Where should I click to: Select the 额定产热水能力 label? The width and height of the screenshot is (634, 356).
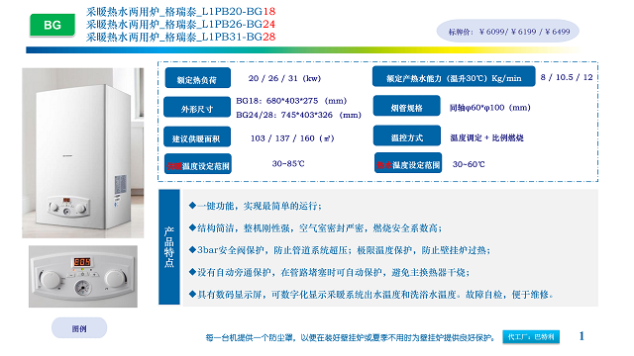454,77
